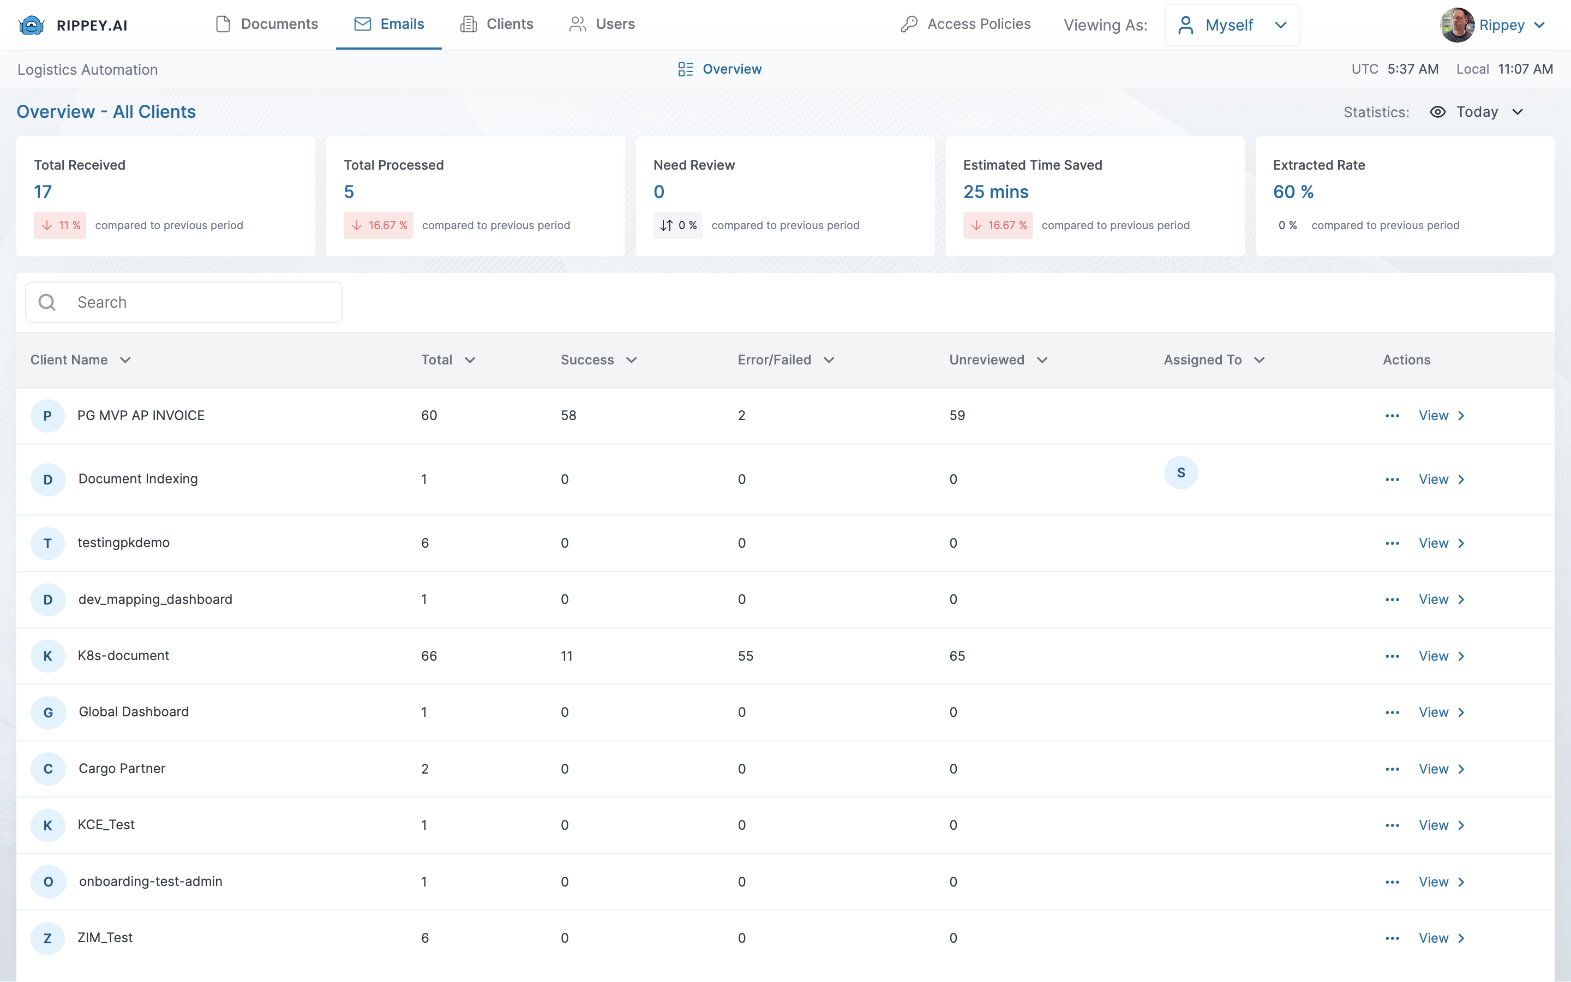
Task: Click the eye icon next to Today
Action: coord(1437,112)
